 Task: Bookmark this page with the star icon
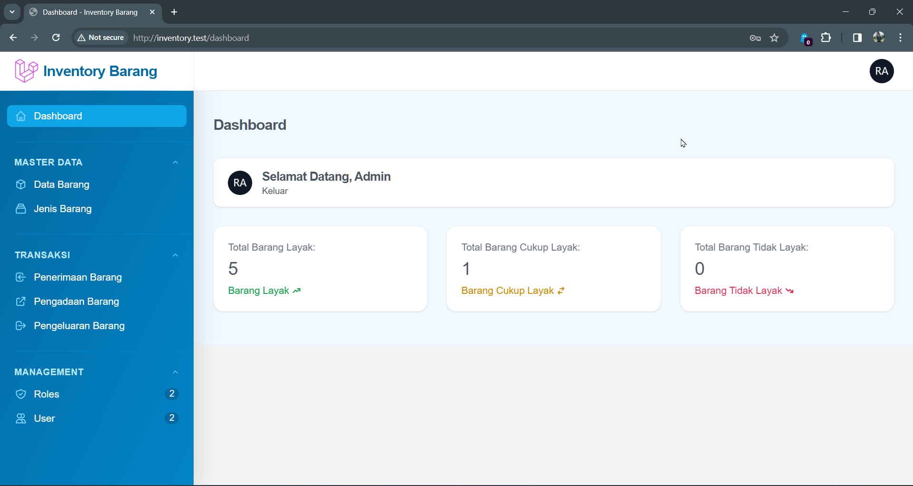tap(775, 38)
